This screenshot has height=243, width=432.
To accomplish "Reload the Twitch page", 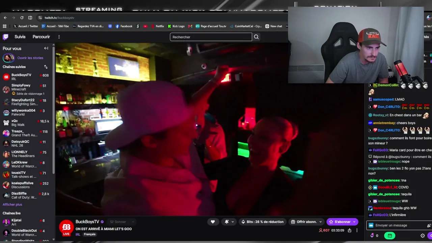I will pyautogui.click(x=22, y=18).
